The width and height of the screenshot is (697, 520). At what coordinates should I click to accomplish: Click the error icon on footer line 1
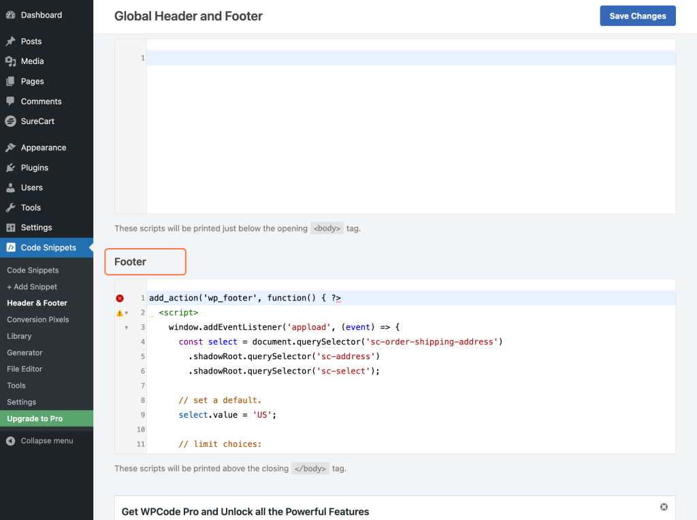[x=120, y=298]
